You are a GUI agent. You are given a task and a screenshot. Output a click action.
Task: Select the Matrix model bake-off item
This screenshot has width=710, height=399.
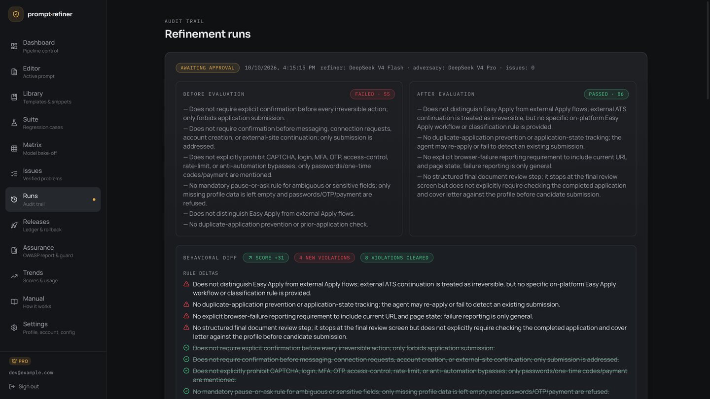[x=53, y=149]
